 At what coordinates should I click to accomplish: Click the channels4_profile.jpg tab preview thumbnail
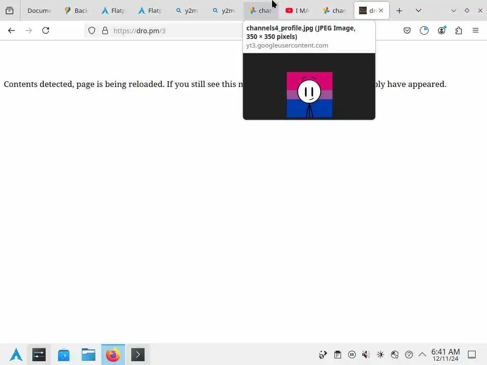click(x=309, y=86)
